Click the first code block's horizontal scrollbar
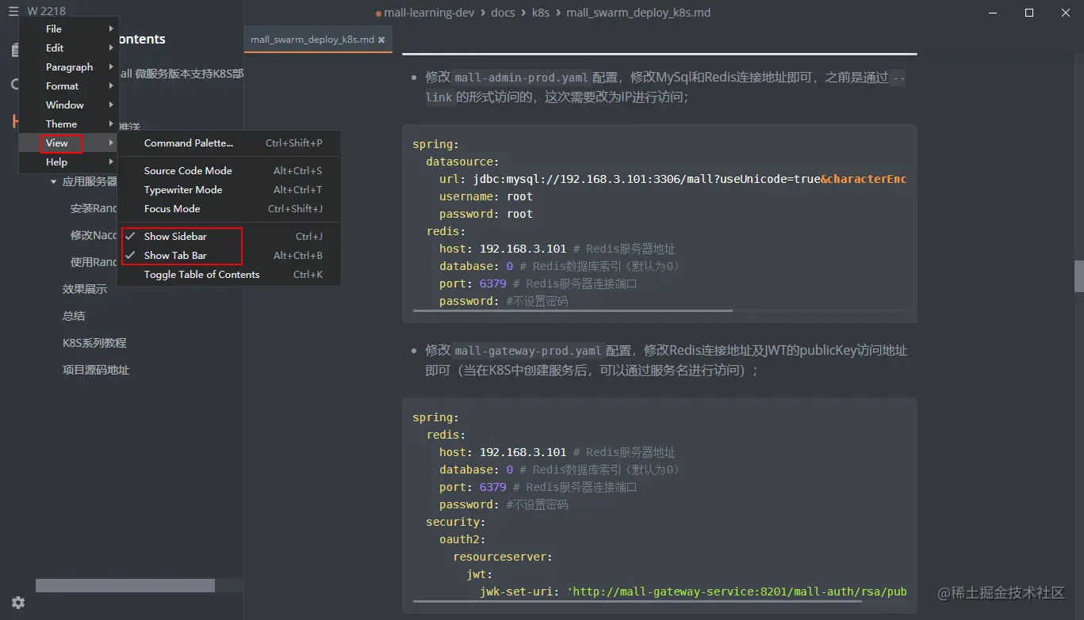1084x620 pixels. click(573, 311)
